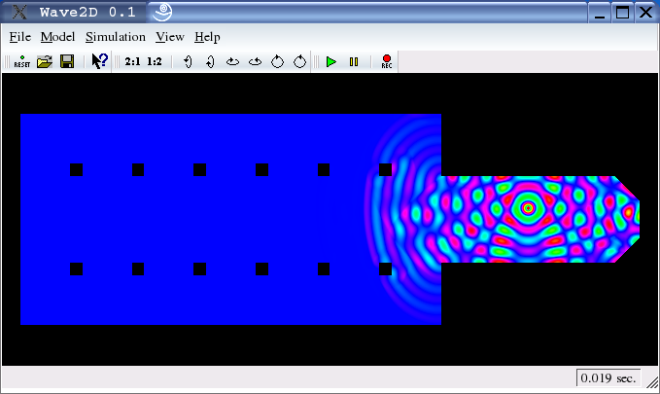
Task: Activate the What's This help pointer
Action: tap(99, 62)
